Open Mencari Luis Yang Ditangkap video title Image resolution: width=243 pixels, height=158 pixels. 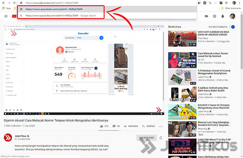[x=214, y=124]
